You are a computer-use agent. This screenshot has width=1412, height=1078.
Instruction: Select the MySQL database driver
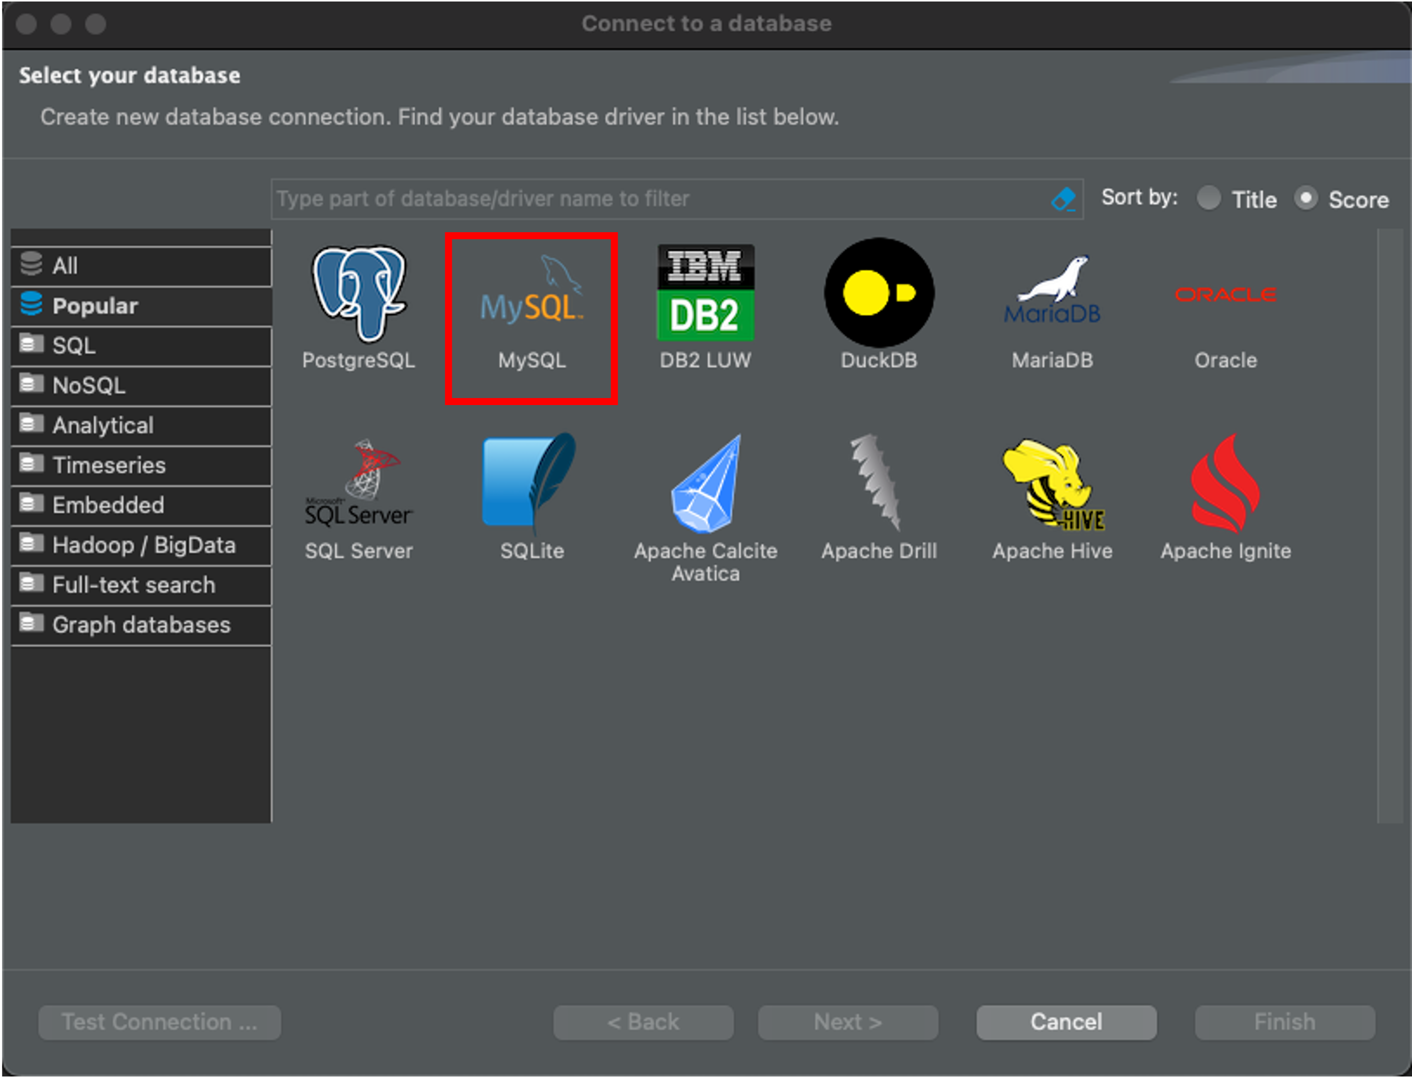coord(531,302)
